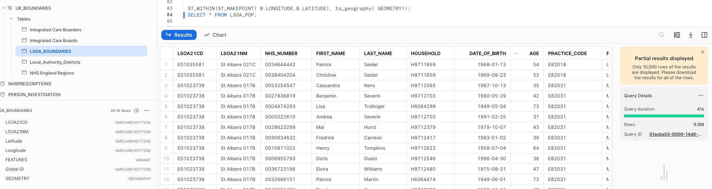712x189 pixels.
Task: Show the Results view
Action: pos(179,35)
